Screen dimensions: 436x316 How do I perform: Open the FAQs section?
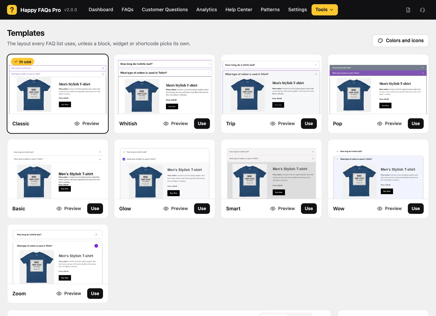(x=128, y=10)
